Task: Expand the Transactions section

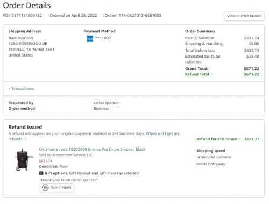Action: [21, 89]
